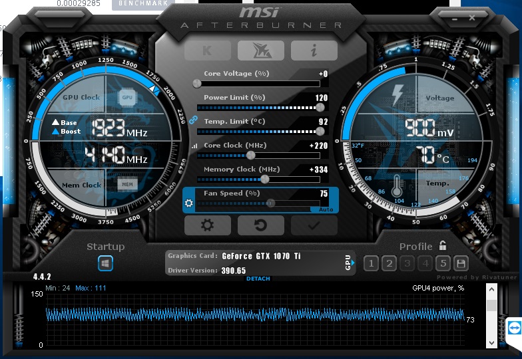Click the thermometer temperature icon

pyautogui.click(x=397, y=185)
